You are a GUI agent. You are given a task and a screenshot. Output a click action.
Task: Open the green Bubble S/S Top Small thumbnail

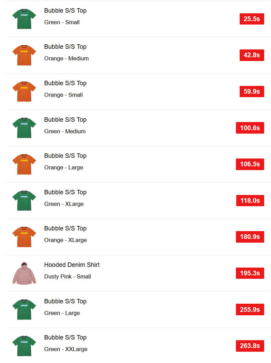click(x=24, y=19)
